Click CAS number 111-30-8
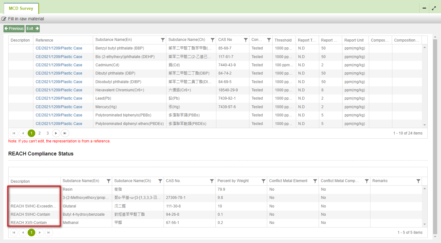This screenshot has width=441, height=243. [x=173, y=206]
